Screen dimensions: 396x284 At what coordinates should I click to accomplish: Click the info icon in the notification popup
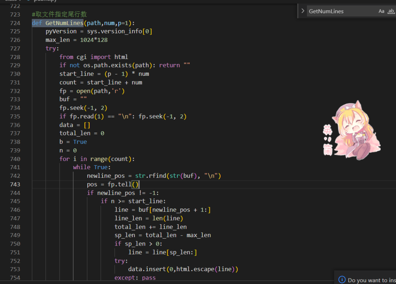[x=342, y=280]
